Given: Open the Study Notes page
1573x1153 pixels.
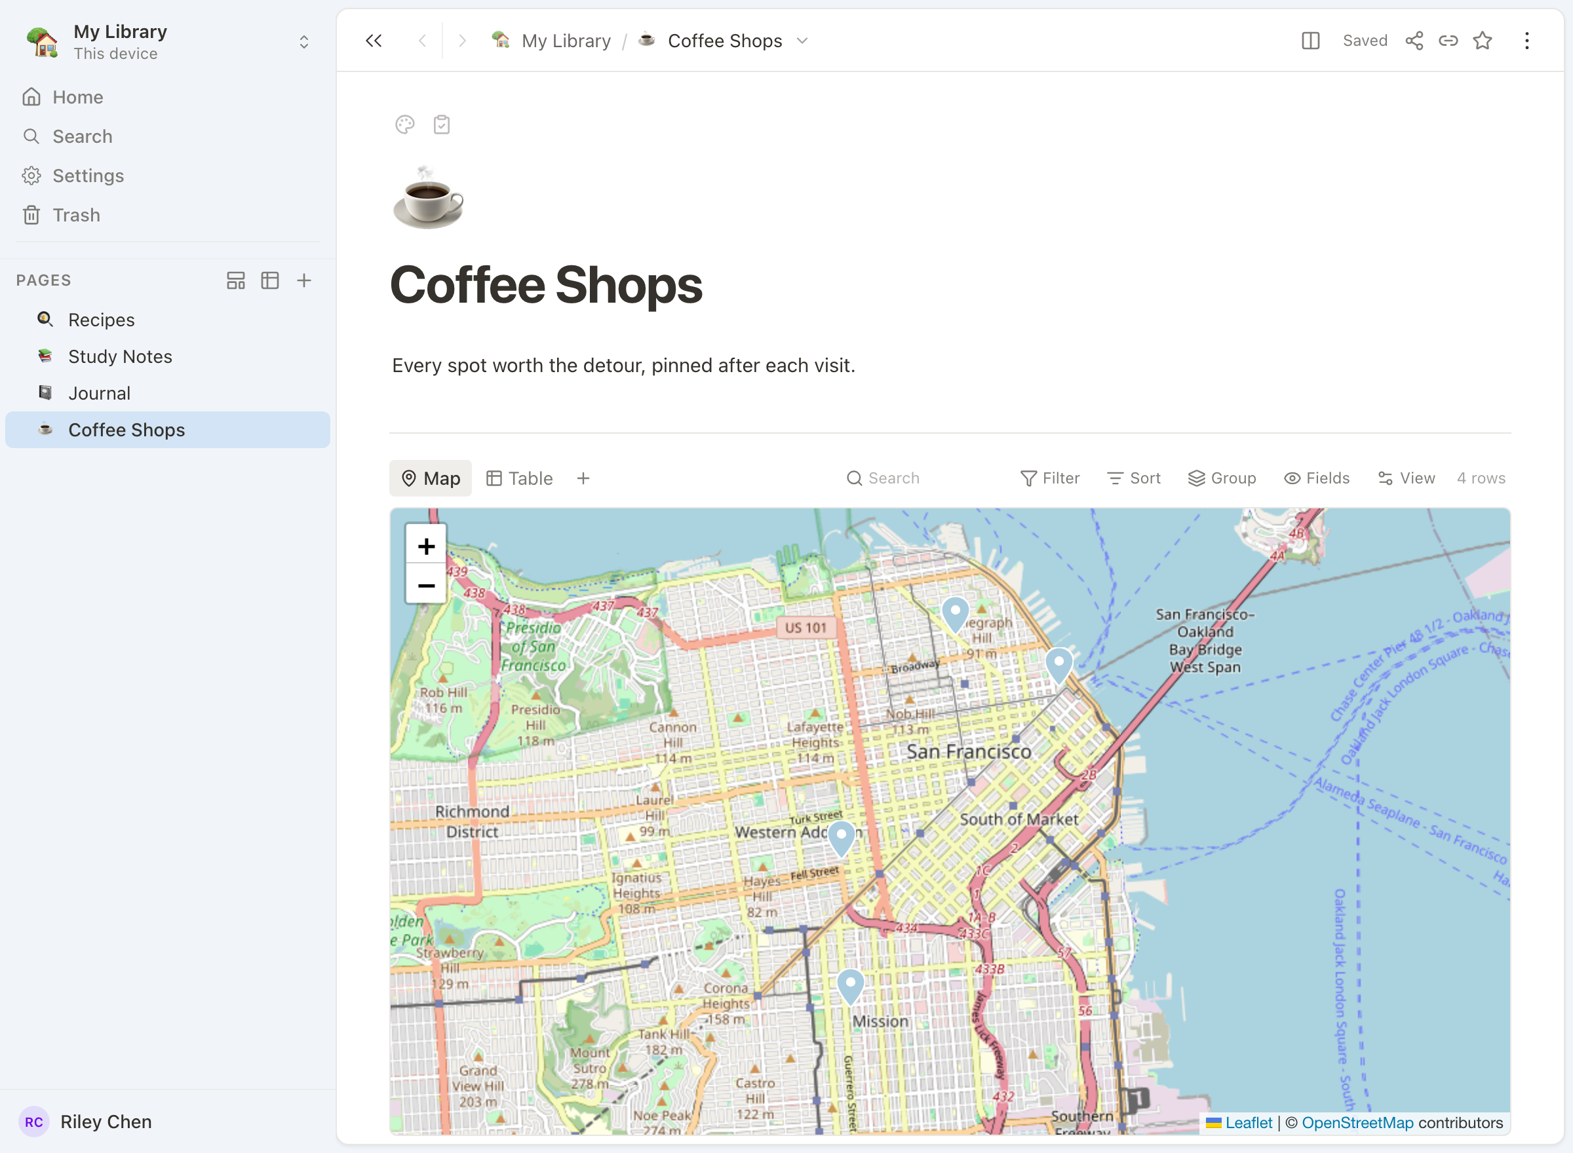Looking at the screenshot, I should point(168,356).
